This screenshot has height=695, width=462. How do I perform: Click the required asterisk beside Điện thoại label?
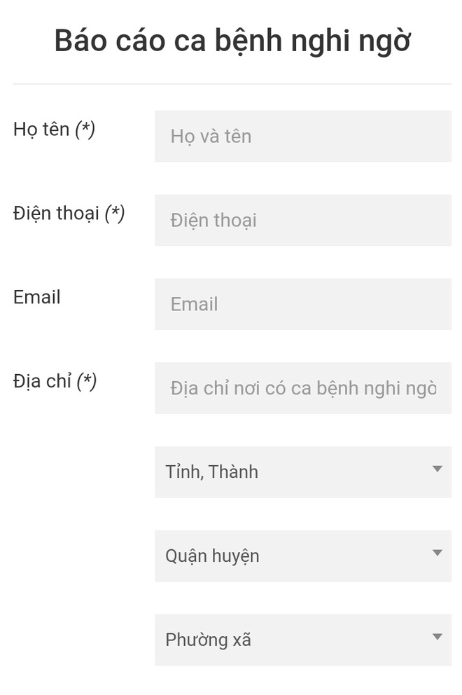(x=114, y=214)
